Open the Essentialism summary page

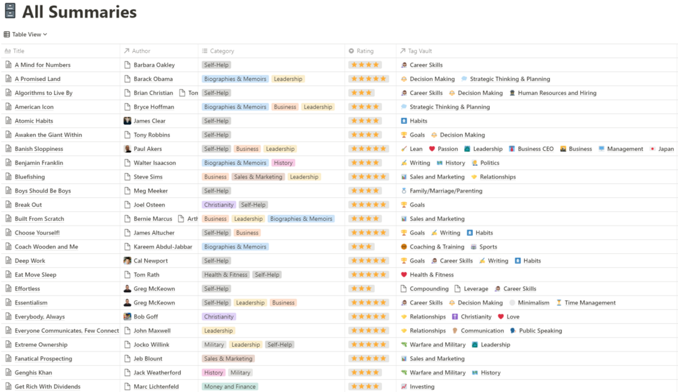click(x=31, y=302)
